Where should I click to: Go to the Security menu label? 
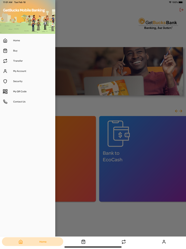click(18, 81)
